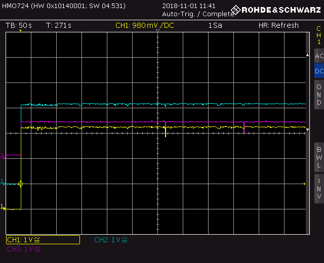
Task: Click the scroll up arrow on right bar
Action: [307, 55]
